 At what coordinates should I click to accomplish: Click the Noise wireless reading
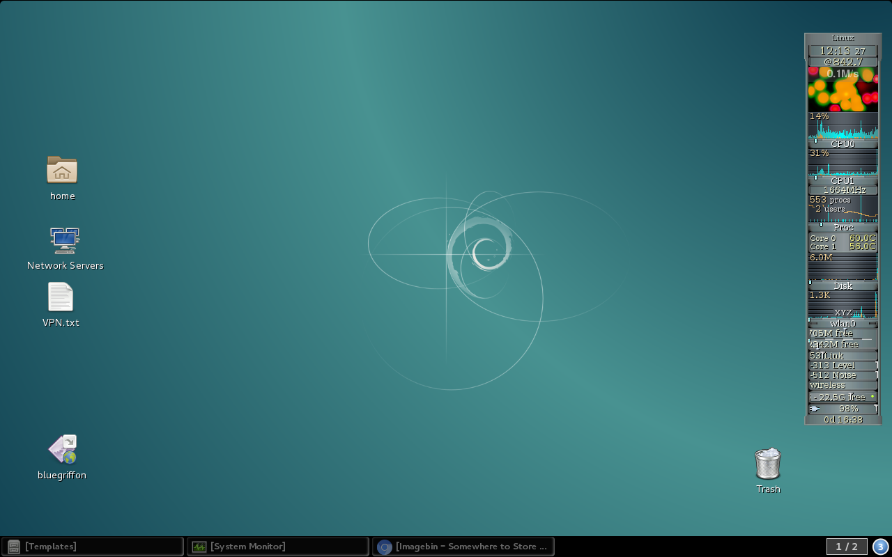click(x=843, y=375)
